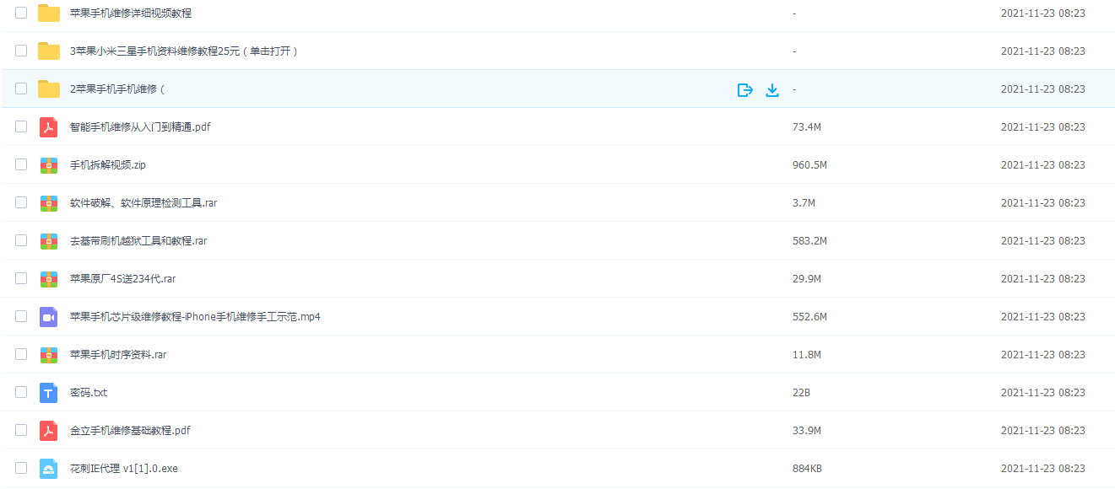Click file name 去基带刷机越狱工具和教程.rar
The height and width of the screenshot is (489, 1115).
pos(138,241)
